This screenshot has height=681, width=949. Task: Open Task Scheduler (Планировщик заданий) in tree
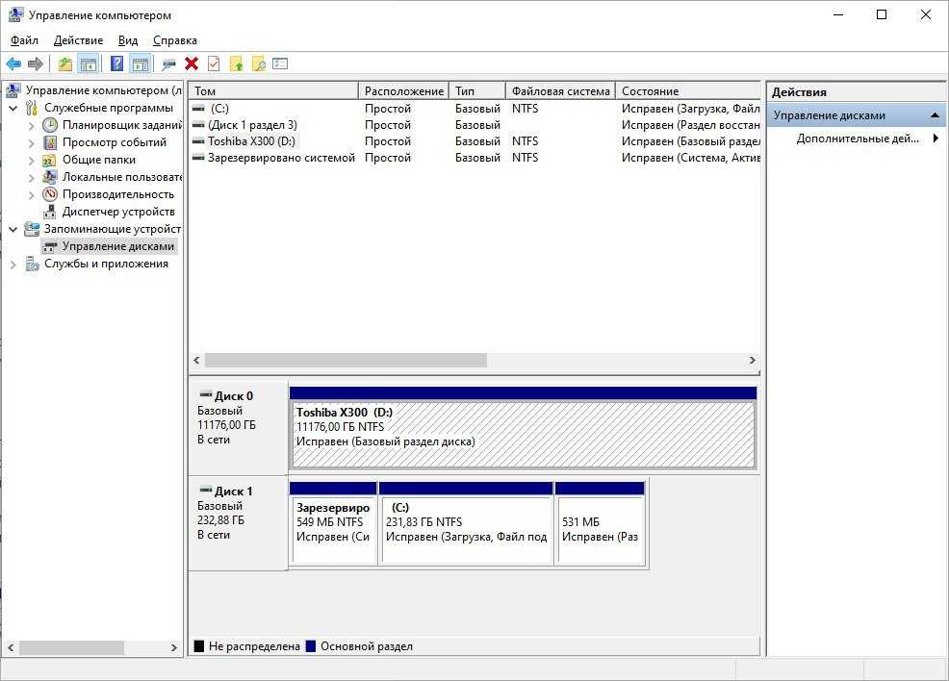point(121,125)
